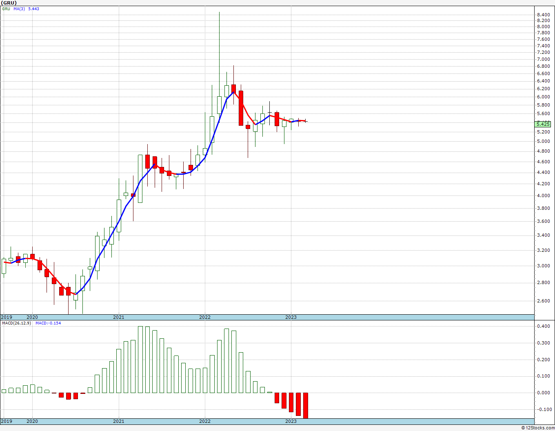Click the last, longest red MACD histogram bar

pos(305,405)
